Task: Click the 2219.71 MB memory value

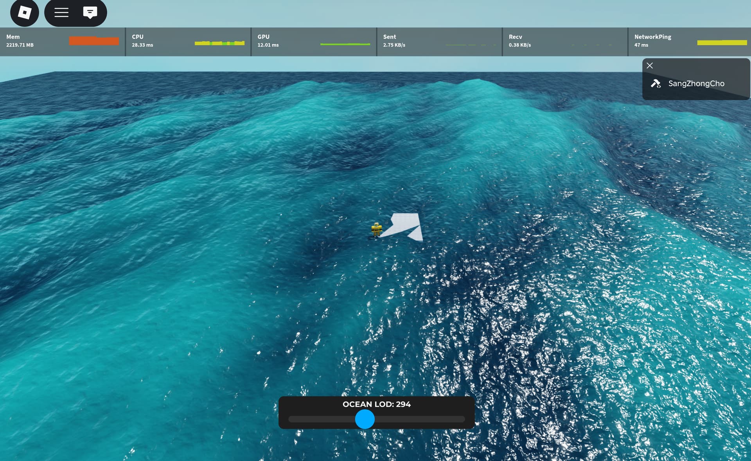Action: point(20,45)
